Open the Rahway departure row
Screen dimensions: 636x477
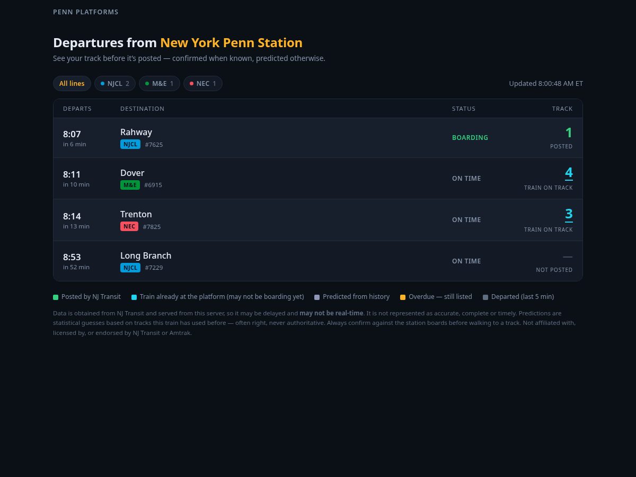click(x=318, y=138)
